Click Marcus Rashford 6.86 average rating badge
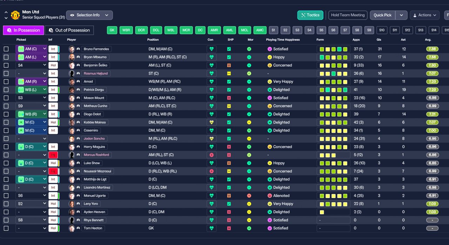 433,155
